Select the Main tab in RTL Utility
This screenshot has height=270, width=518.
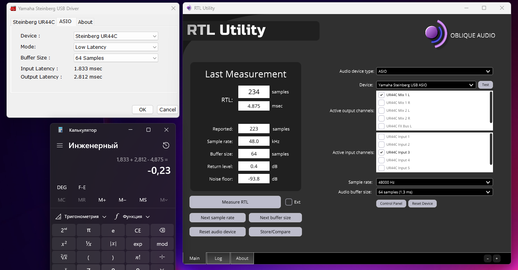[x=195, y=258]
